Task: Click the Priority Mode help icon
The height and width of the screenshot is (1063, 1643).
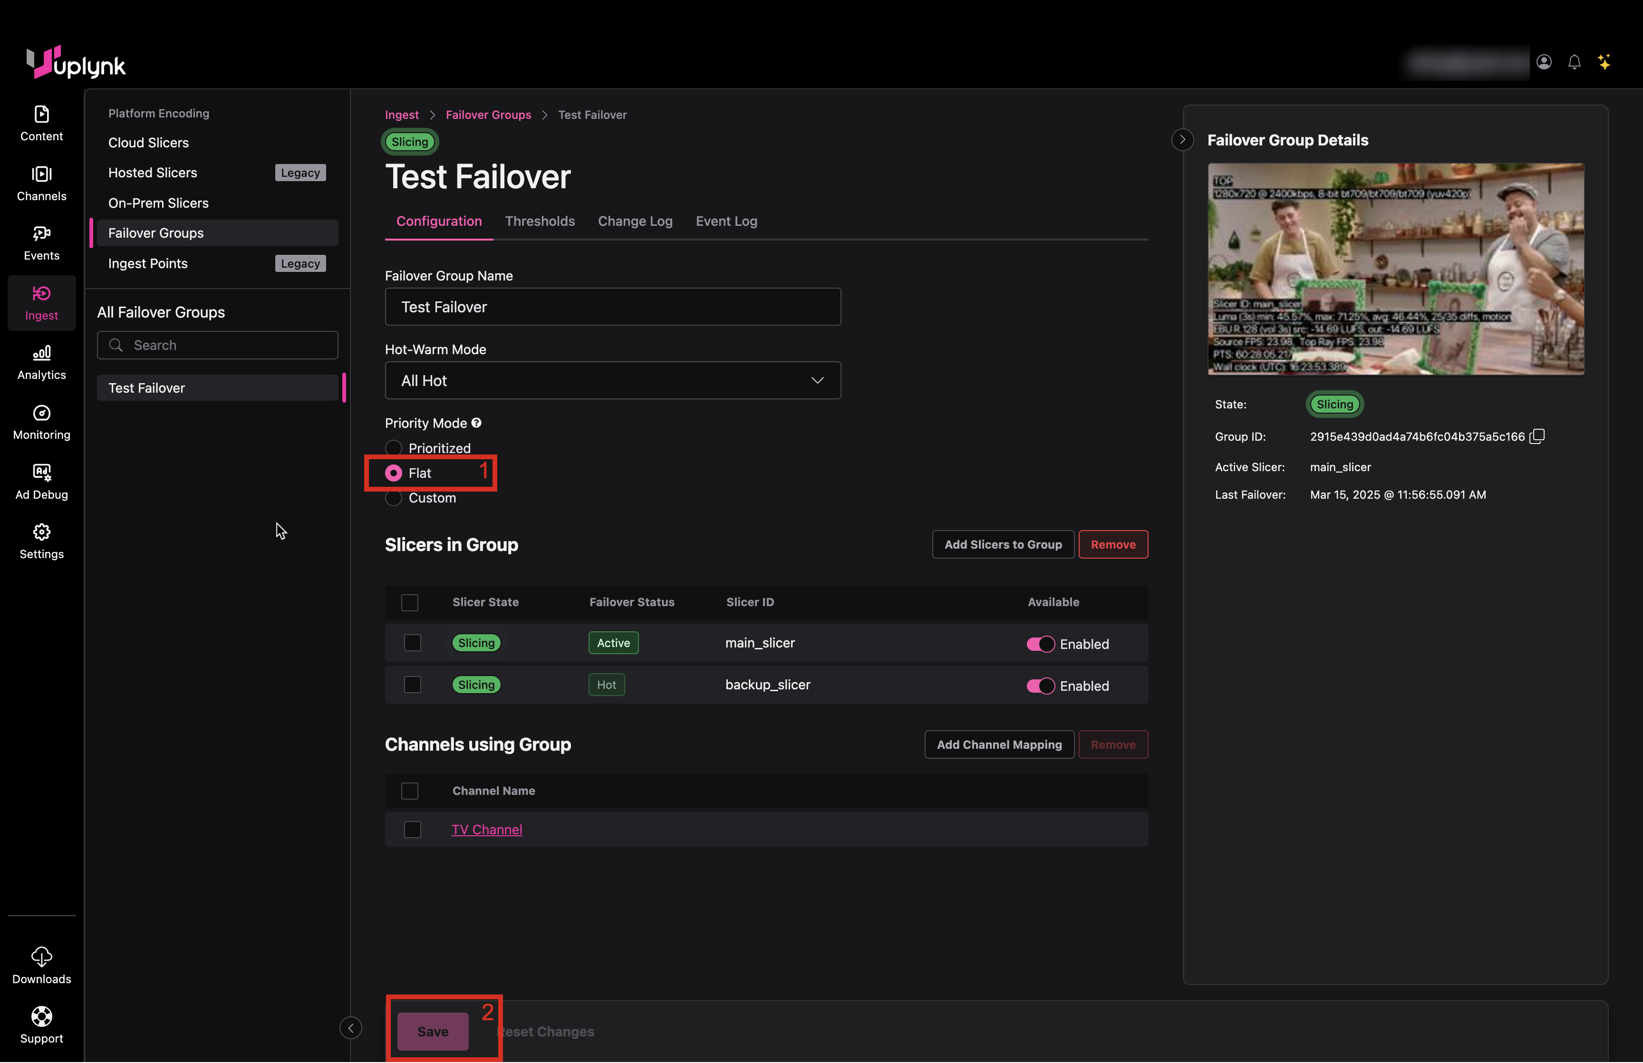Action: pos(476,423)
